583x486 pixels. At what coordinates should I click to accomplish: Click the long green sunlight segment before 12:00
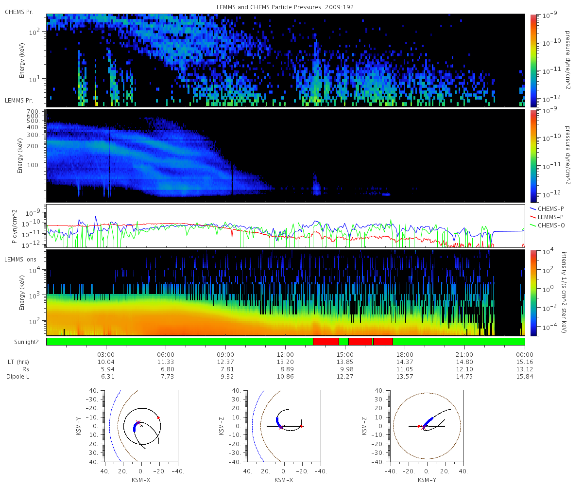[x=180, y=342]
